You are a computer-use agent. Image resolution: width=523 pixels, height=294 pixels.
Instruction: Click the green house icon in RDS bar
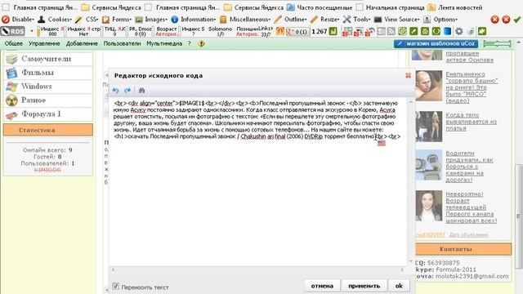tap(425, 31)
